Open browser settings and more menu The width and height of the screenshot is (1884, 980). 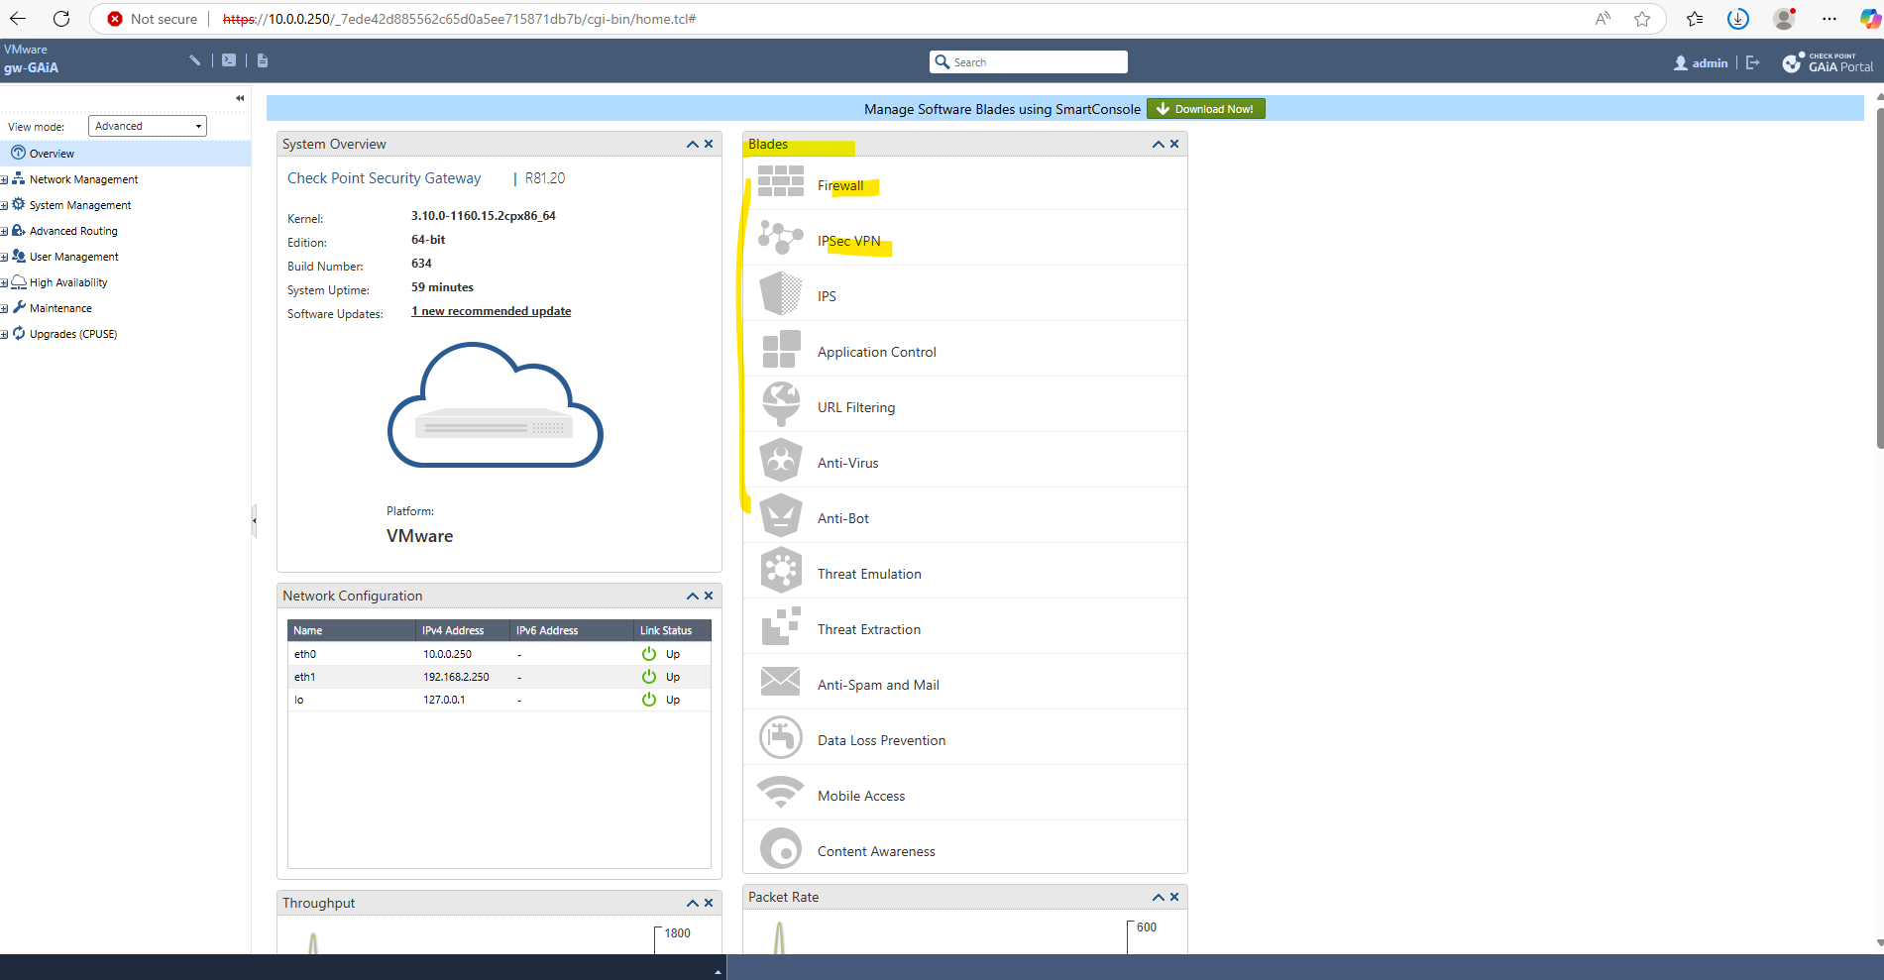coord(1829,19)
